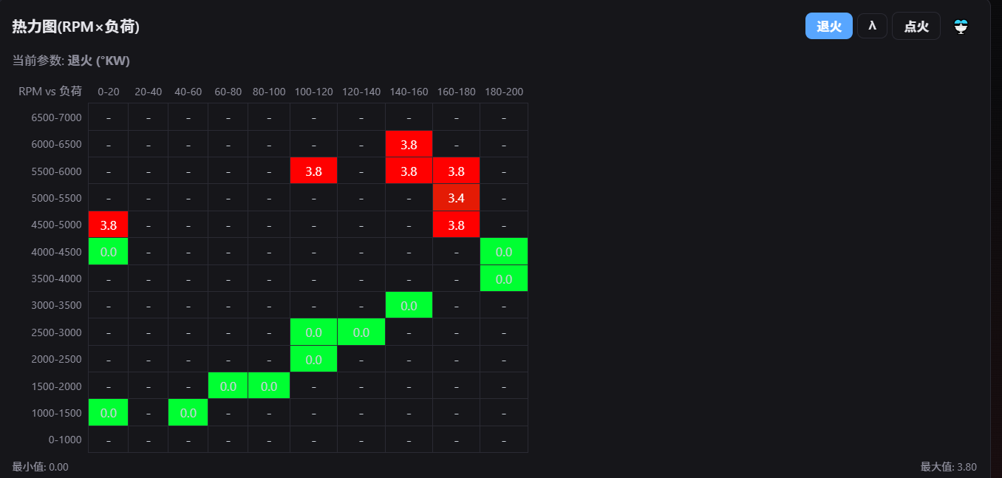Switch to the 点火 parameter tab

(x=916, y=26)
